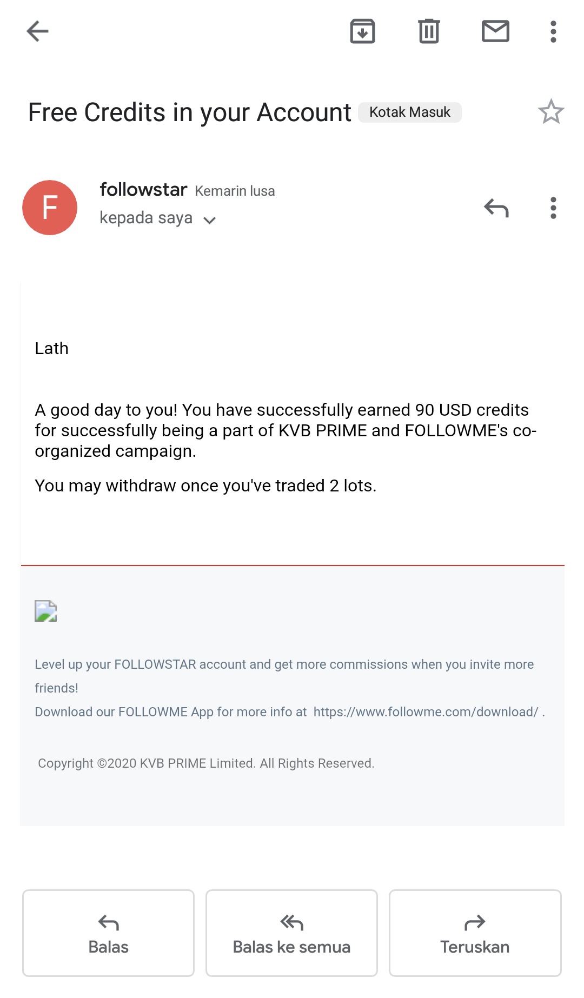This screenshot has width=584, height=998.
Task: Tap the Teruskan forward button
Action: click(475, 933)
